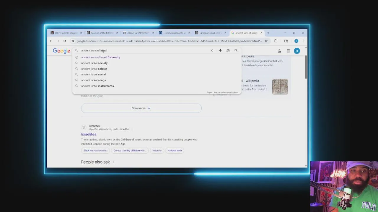Click the browser back arrow
Viewport: 378px width, 212px height.
coord(51,41)
